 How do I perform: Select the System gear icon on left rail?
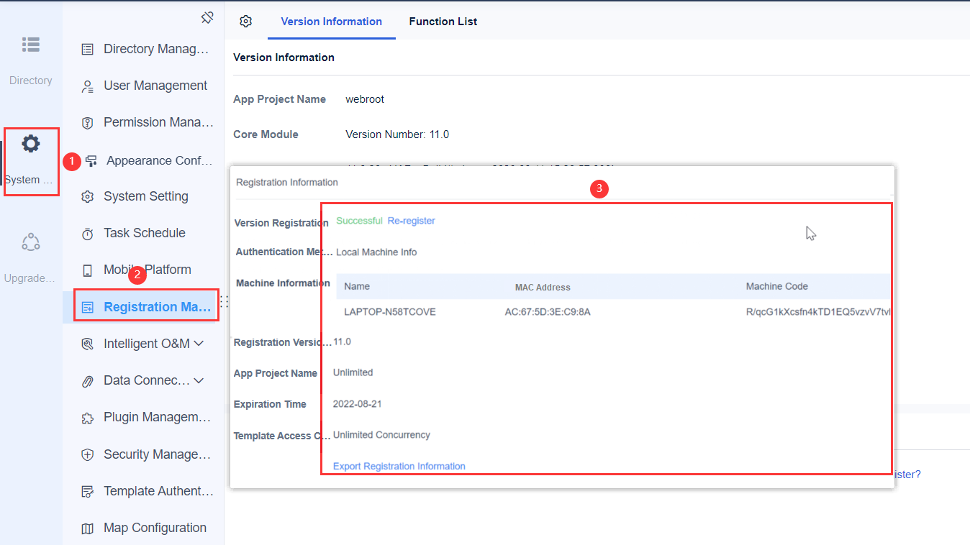(31, 143)
